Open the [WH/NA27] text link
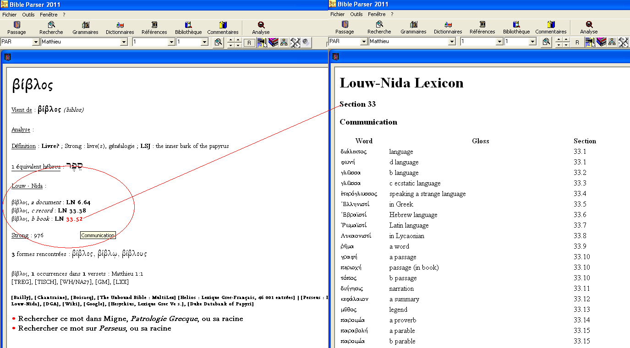 (x=75, y=281)
